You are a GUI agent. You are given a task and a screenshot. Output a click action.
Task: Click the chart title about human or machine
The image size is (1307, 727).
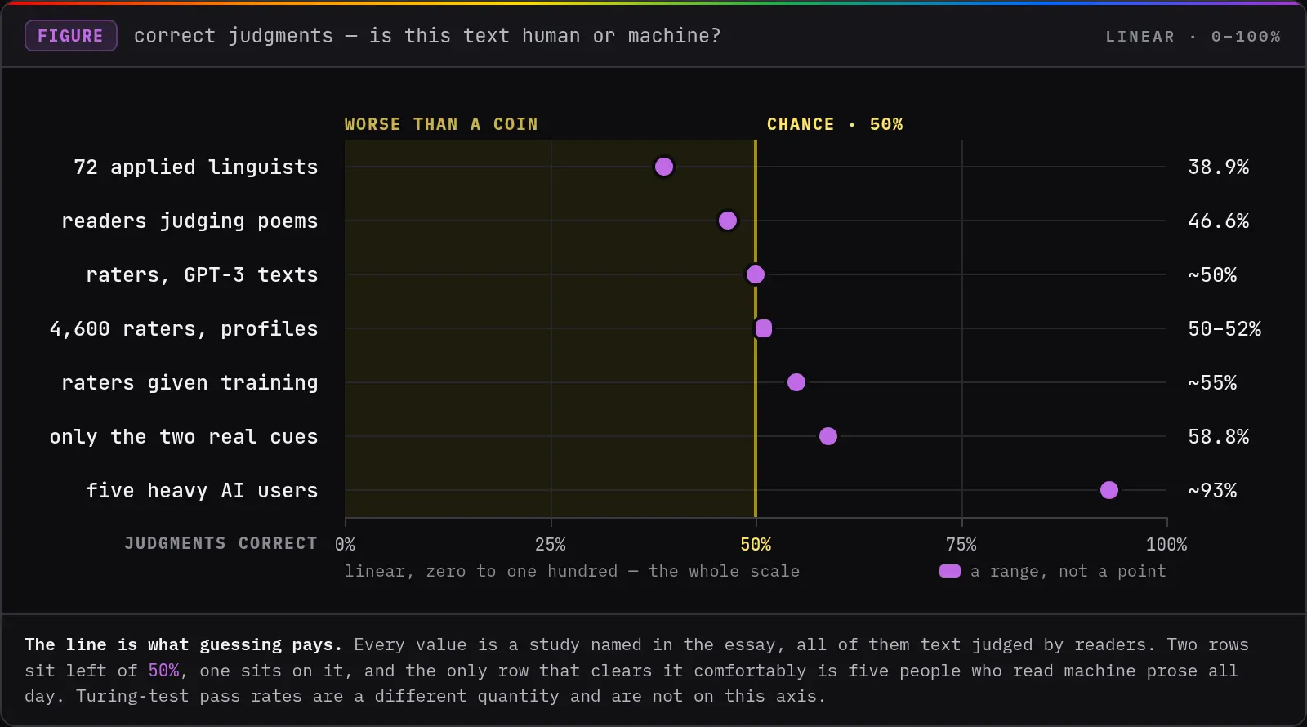(427, 36)
